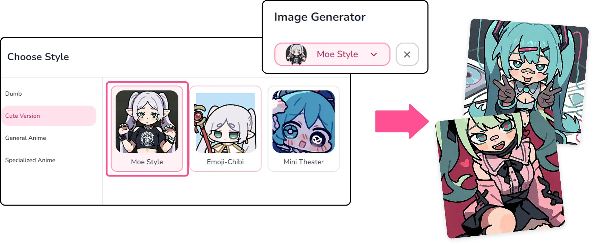Image resolution: width=594 pixels, height=245 pixels.
Task: Open the Dumb style category
Action: 14,94
